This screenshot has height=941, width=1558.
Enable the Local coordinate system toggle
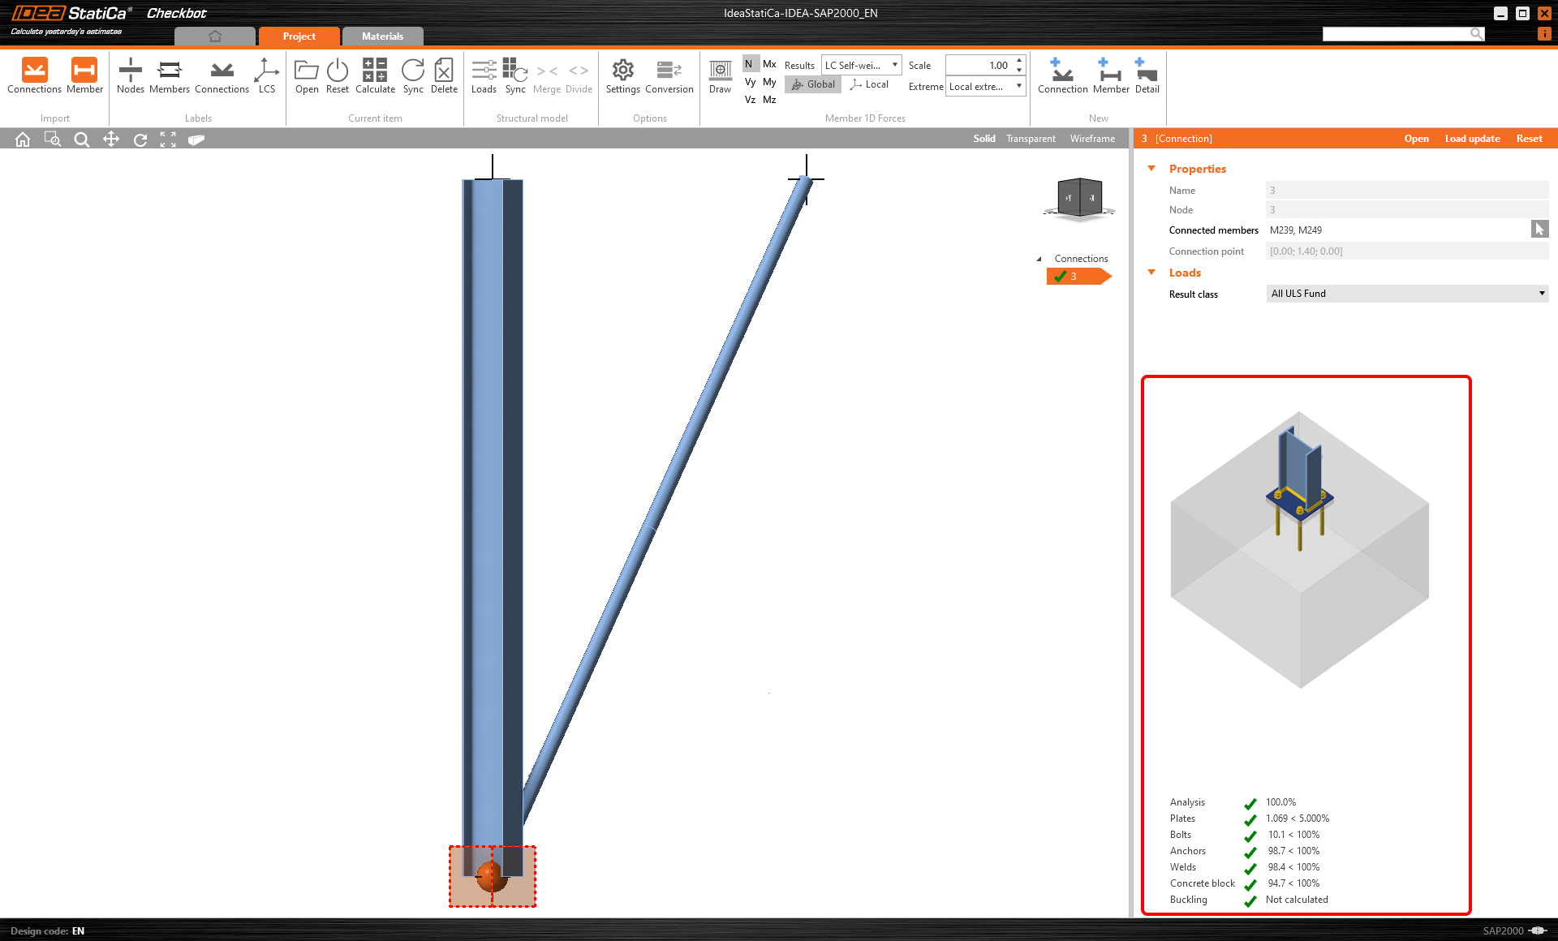click(x=870, y=84)
